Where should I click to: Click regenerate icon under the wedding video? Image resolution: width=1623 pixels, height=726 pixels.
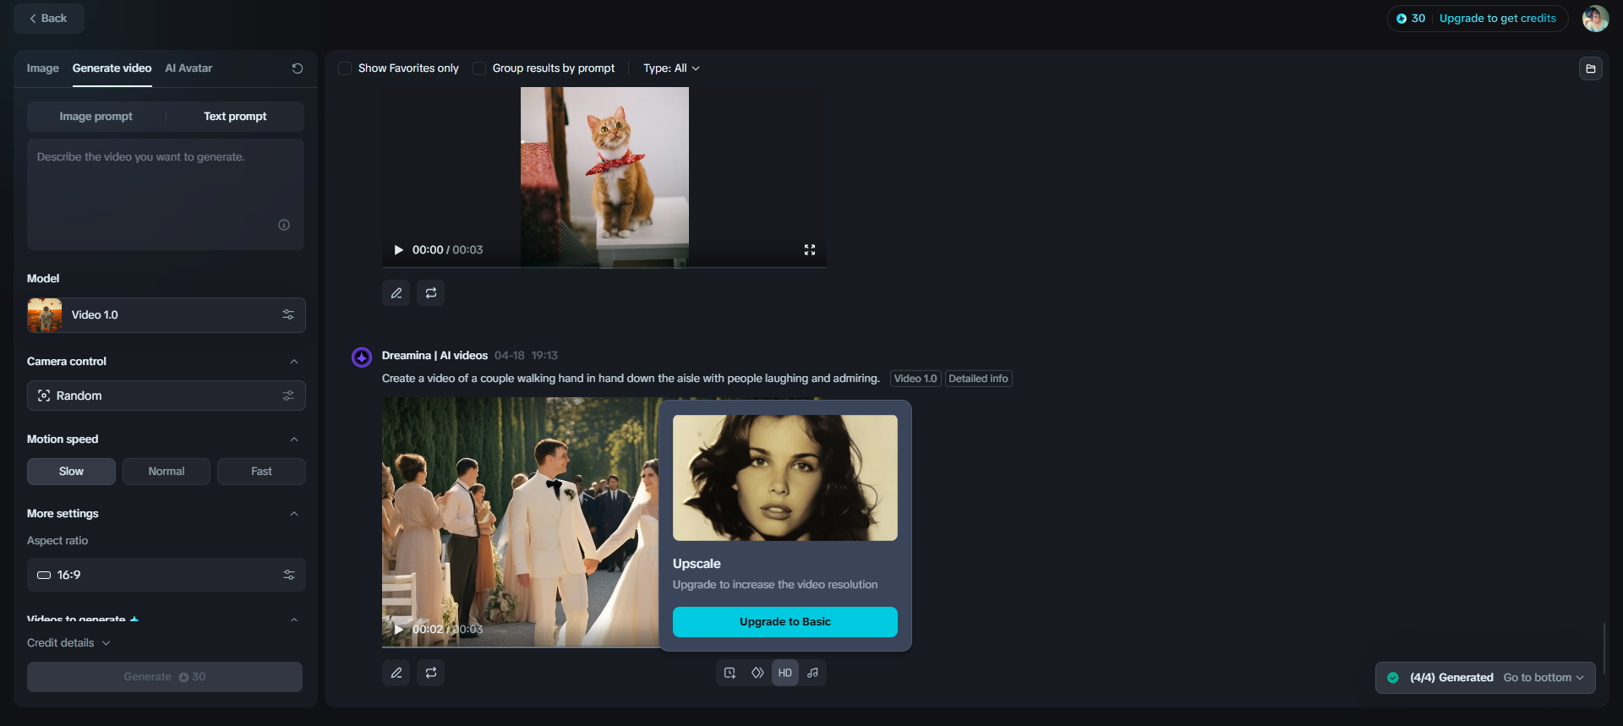coord(431,673)
